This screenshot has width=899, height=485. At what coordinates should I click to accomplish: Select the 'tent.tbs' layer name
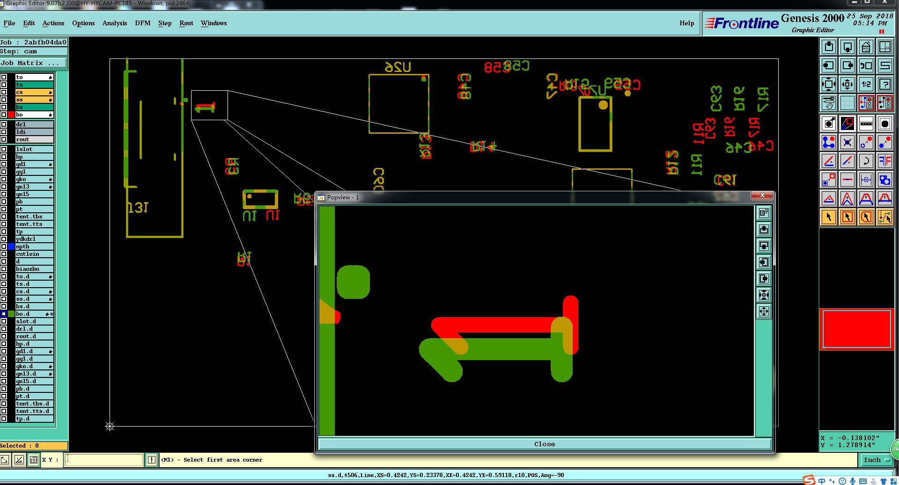click(x=34, y=217)
